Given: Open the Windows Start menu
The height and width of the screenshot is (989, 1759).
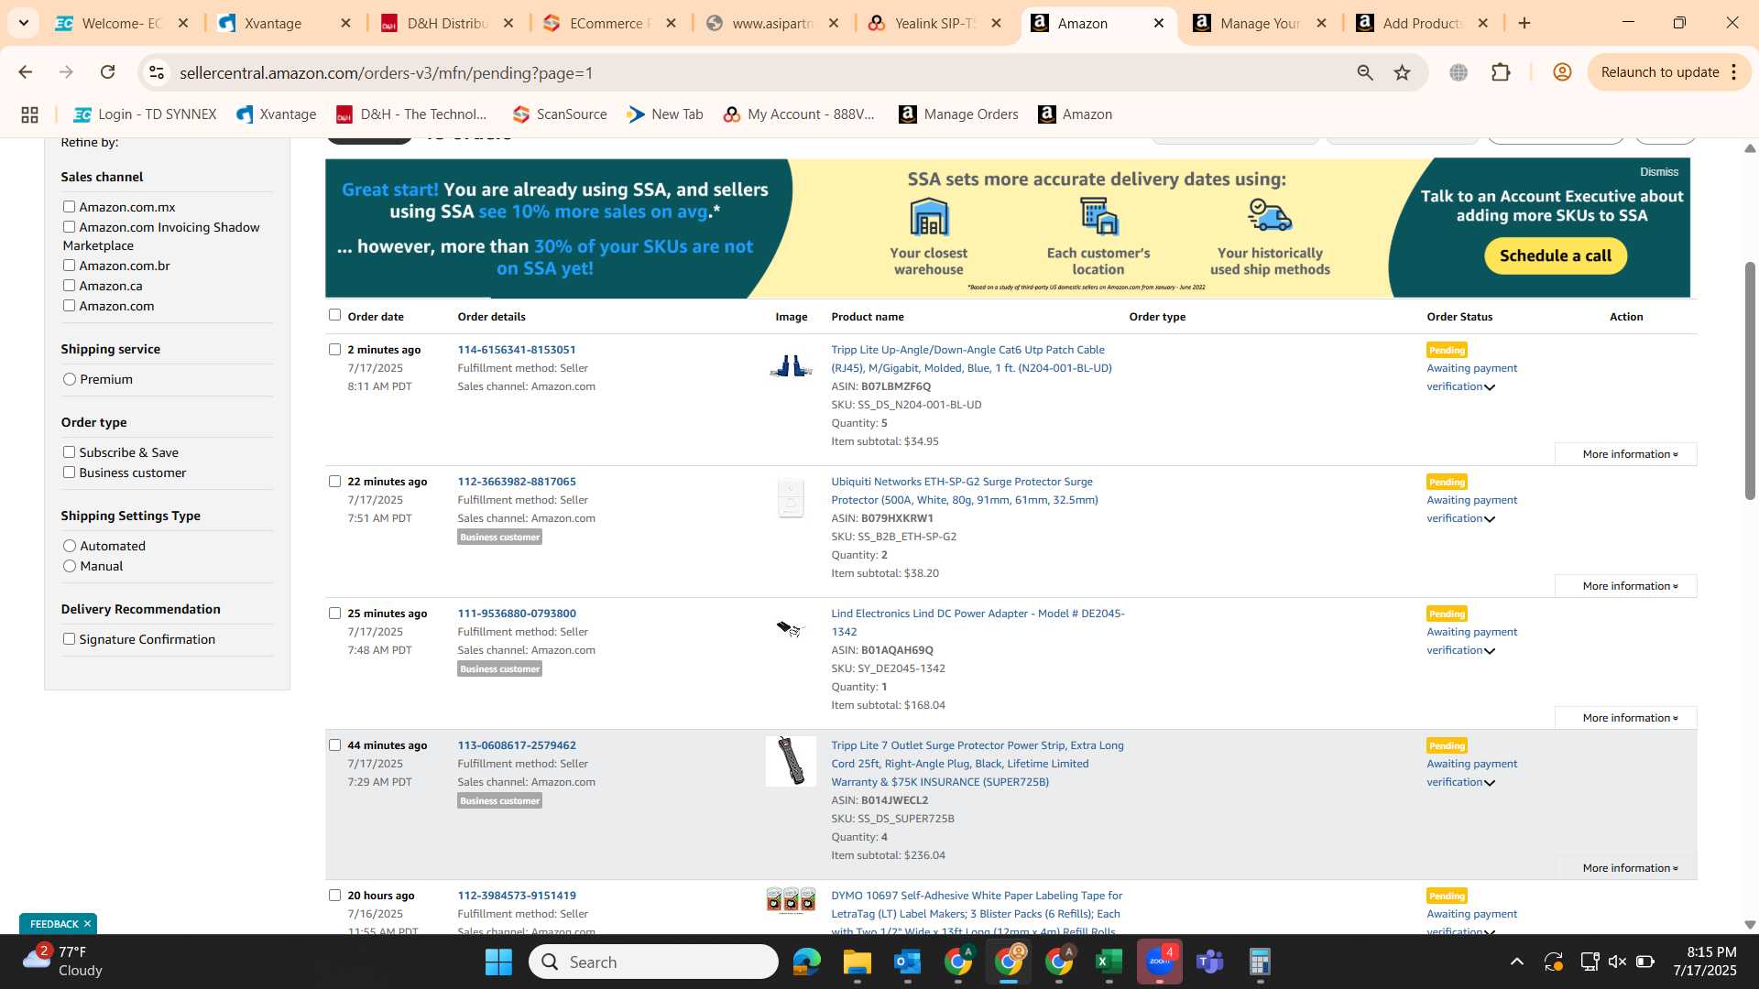Looking at the screenshot, I should [x=498, y=962].
